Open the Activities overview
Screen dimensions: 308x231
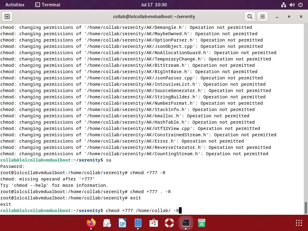(15, 5)
